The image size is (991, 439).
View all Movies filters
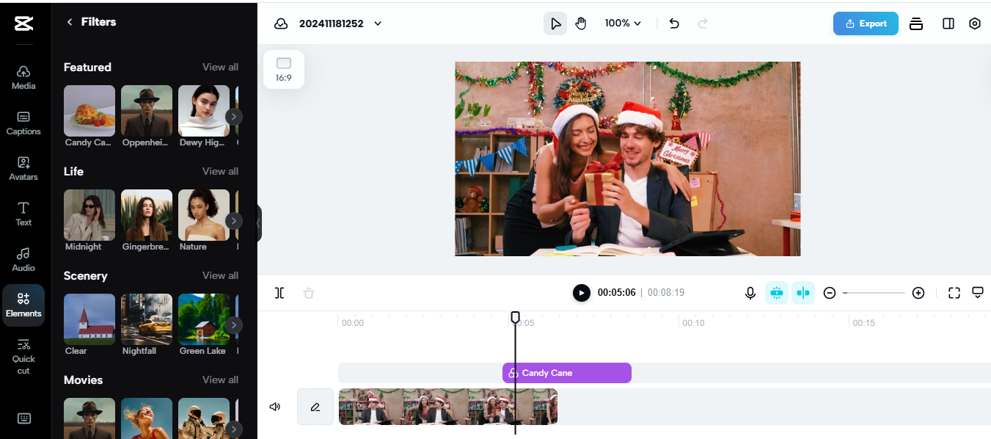point(220,380)
